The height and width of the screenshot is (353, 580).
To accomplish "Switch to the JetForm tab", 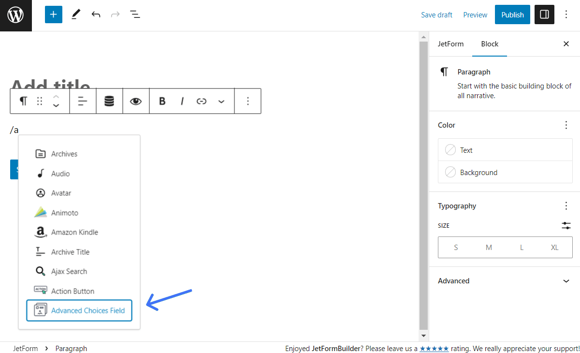I will pos(451,44).
